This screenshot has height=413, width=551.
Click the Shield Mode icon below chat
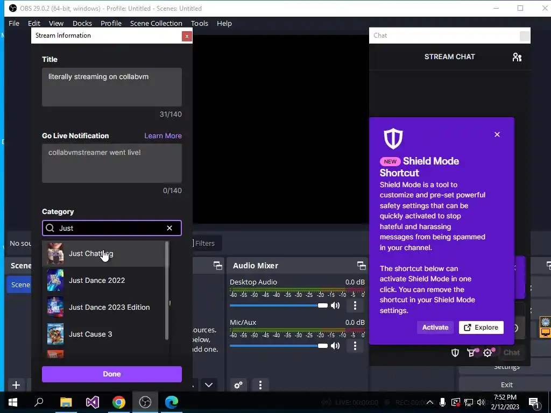[x=455, y=353]
